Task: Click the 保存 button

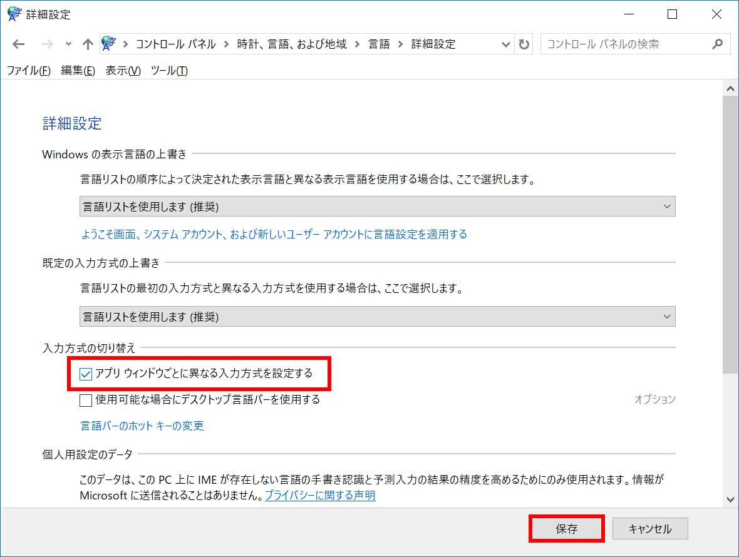Action: pyautogui.click(x=567, y=529)
